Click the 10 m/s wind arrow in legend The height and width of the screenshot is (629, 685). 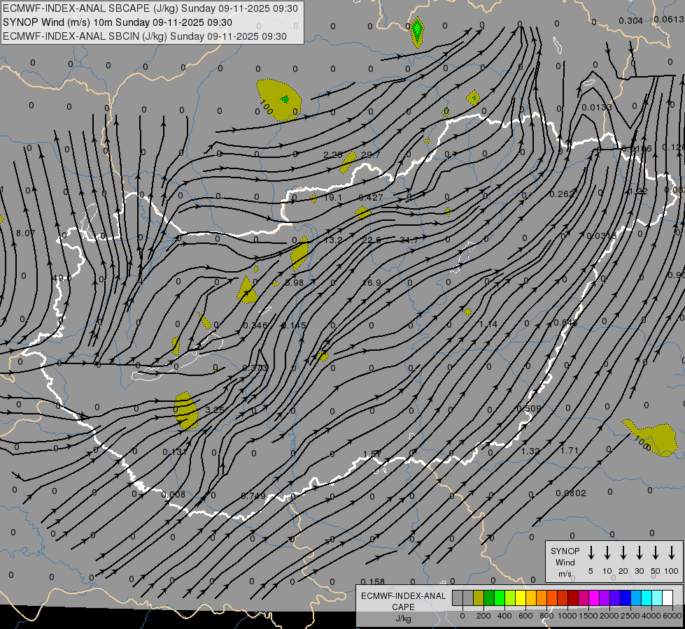point(607,553)
